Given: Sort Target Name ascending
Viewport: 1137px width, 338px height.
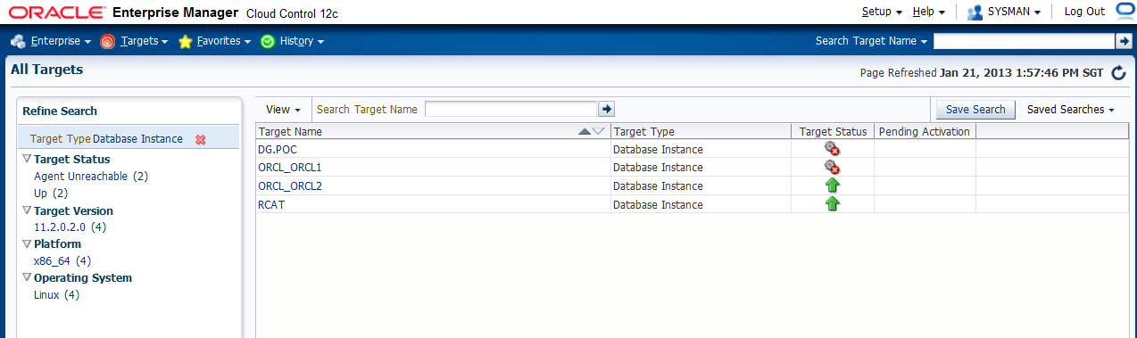Looking at the screenshot, I should point(585,131).
